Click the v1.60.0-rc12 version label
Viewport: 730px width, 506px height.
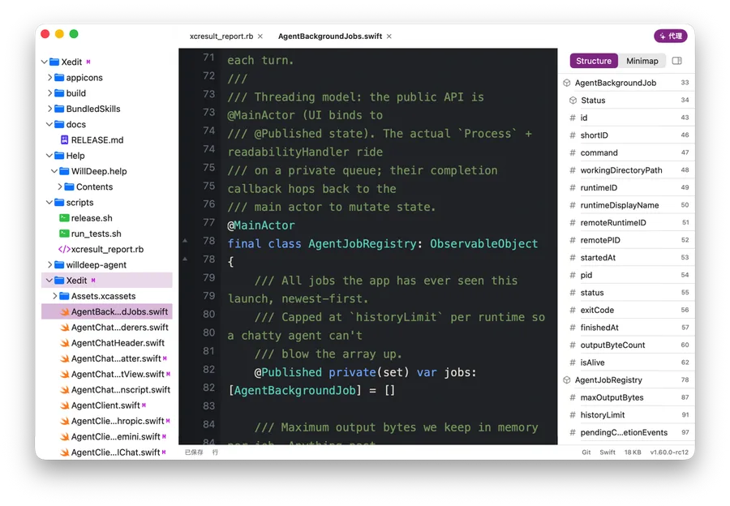click(669, 452)
